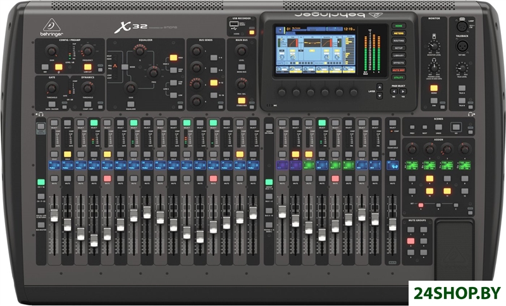Screen dimensions: 506x306
Task: Open the Monitor section VIEW button
Action: (443, 107)
